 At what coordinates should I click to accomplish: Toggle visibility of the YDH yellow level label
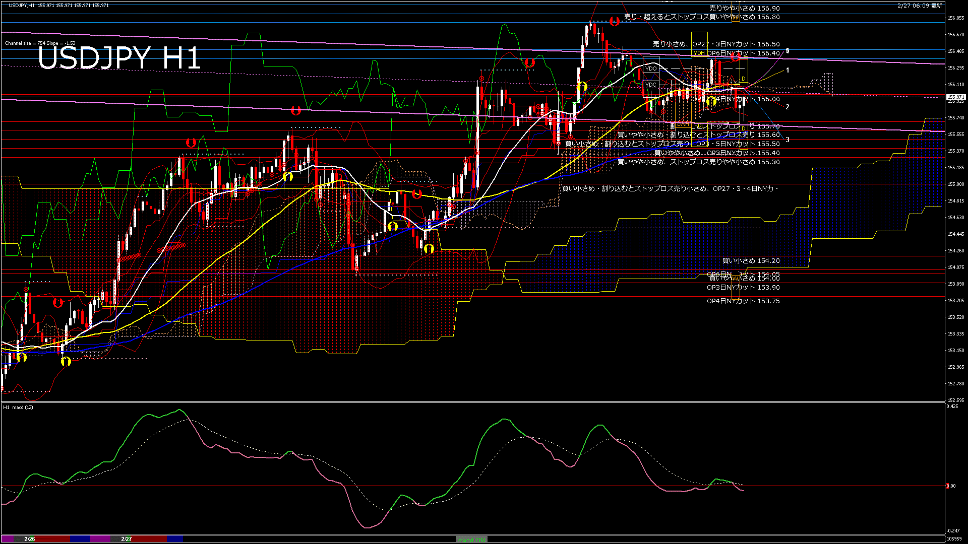(x=700, y=52)
